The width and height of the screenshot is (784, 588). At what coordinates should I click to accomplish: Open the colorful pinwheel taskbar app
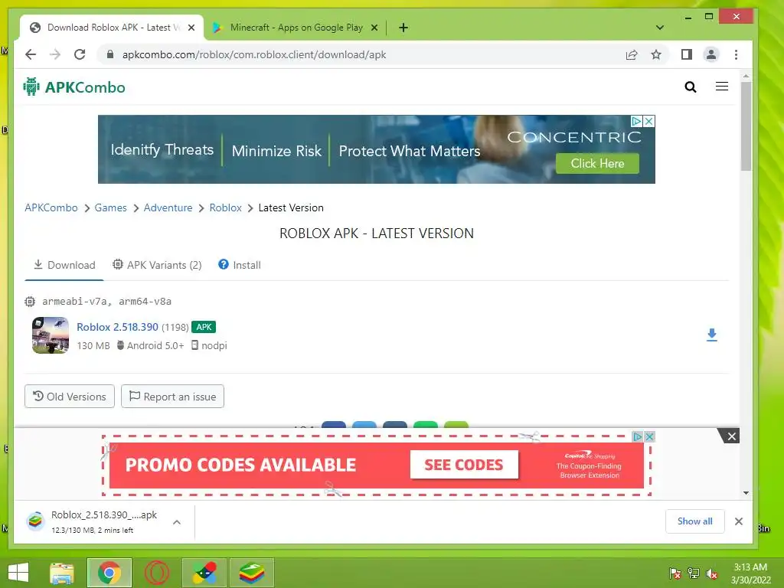pyautogui.click(x=204, y=573)
